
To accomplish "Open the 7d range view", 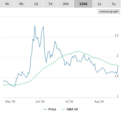I will coord(50,4).
